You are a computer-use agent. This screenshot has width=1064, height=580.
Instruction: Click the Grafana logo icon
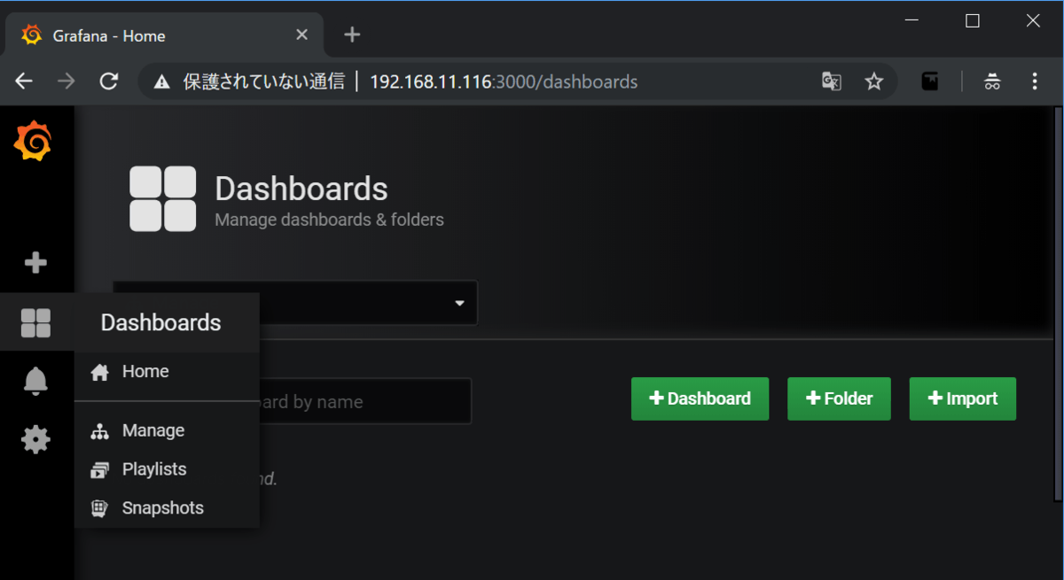coord(34,142)
